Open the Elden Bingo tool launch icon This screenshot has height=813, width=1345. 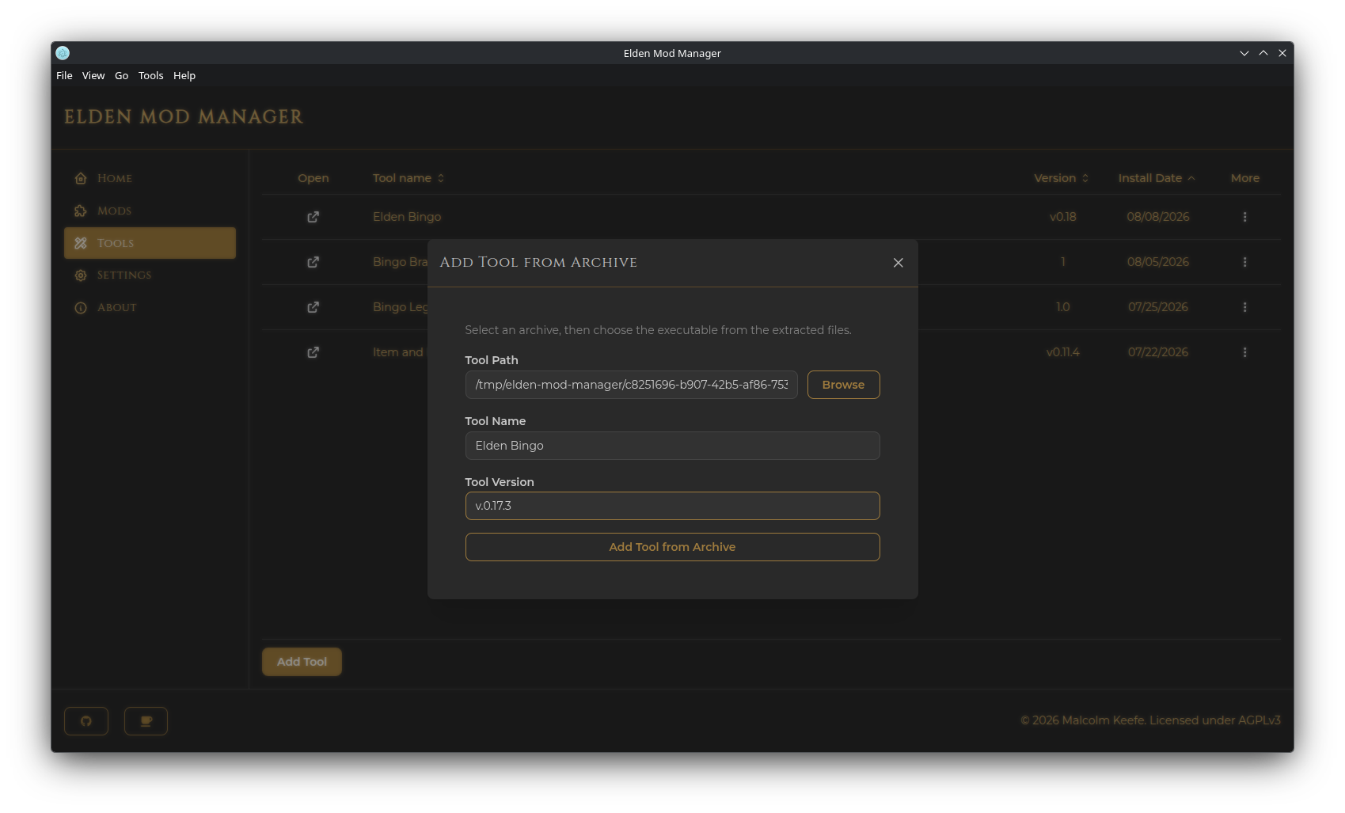tap(313, 217)
